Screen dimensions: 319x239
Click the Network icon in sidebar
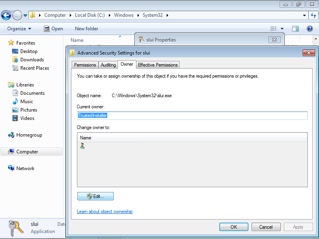pyautogui.click(x=11, y=168)
